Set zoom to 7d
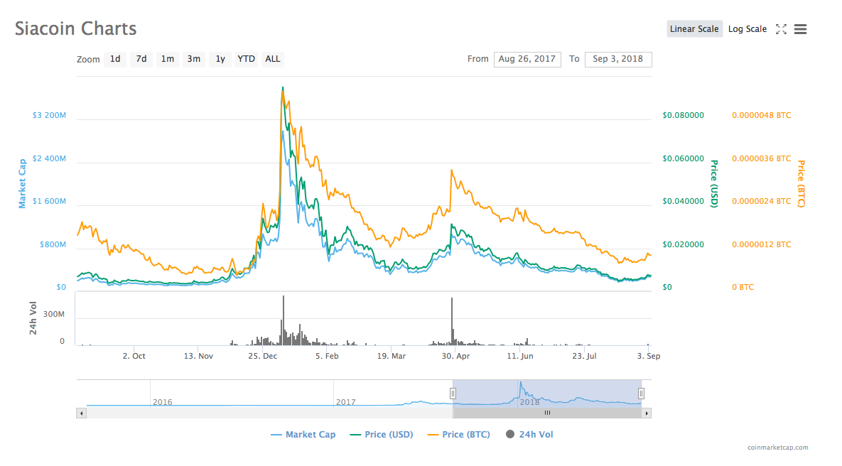The width and height of the screenshot is (842, 466). [141, 59]
